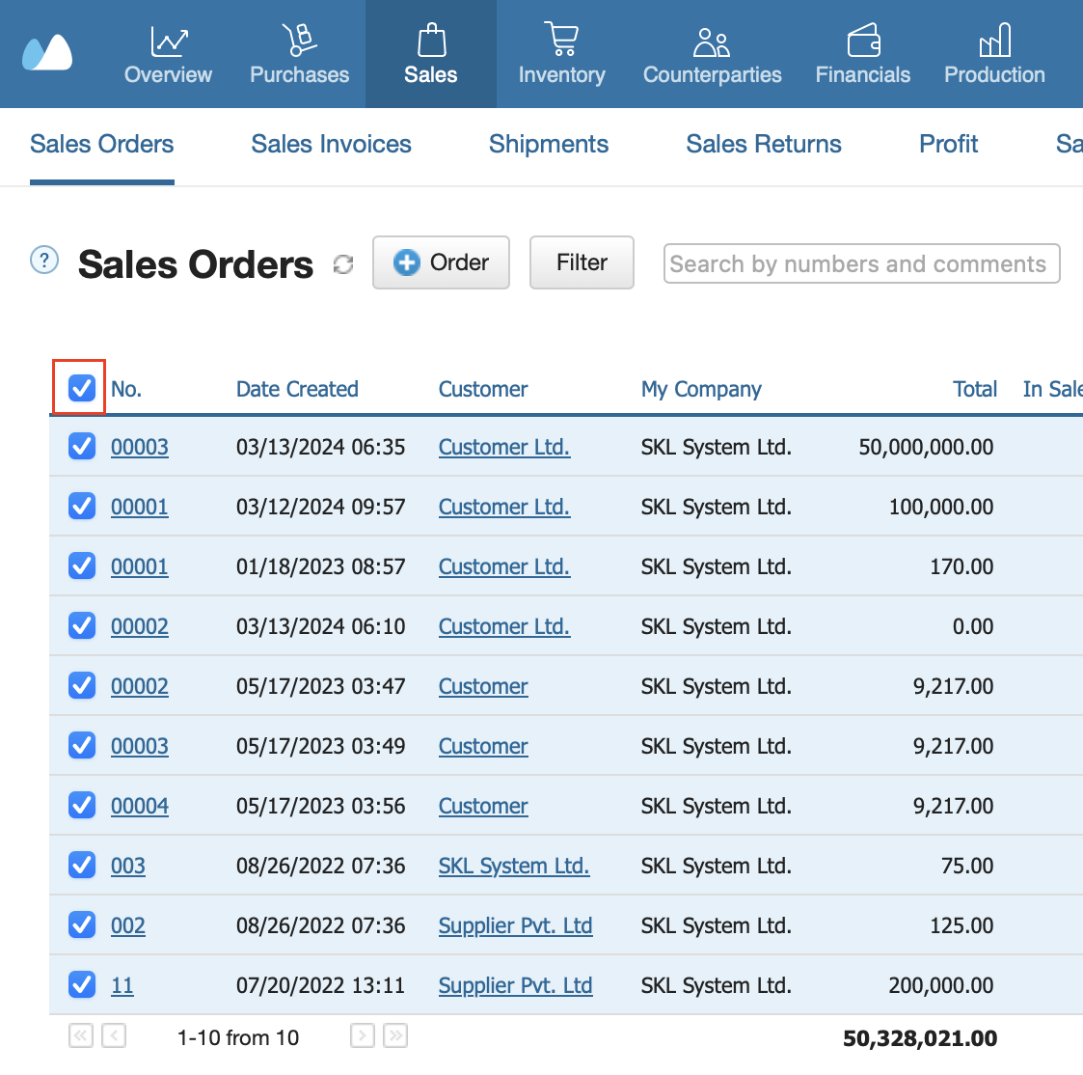The height and width of the screenshot is (1075, 1083).
Task: Go to the Purchases section
Action: pyautogui.click(x=299, y=54)
